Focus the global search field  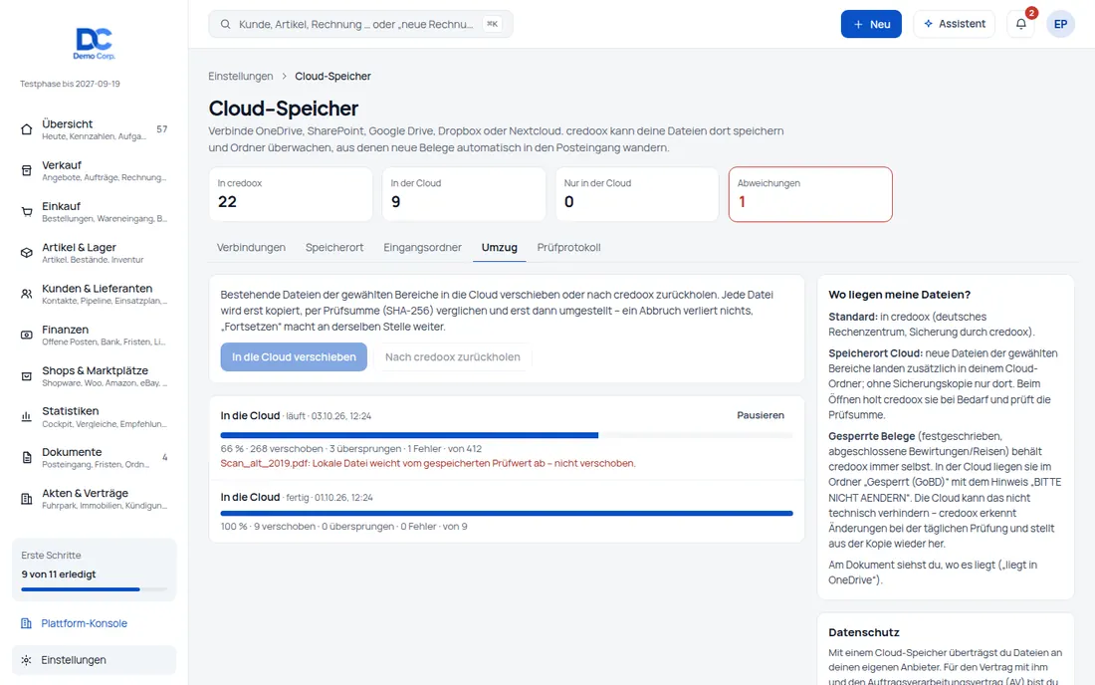click(360, 24)
